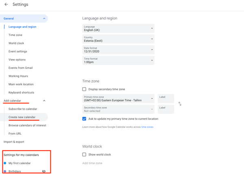The image size is (244, 174).
Task: Select Subscribe to calendar option
Action: pos(23,109)
